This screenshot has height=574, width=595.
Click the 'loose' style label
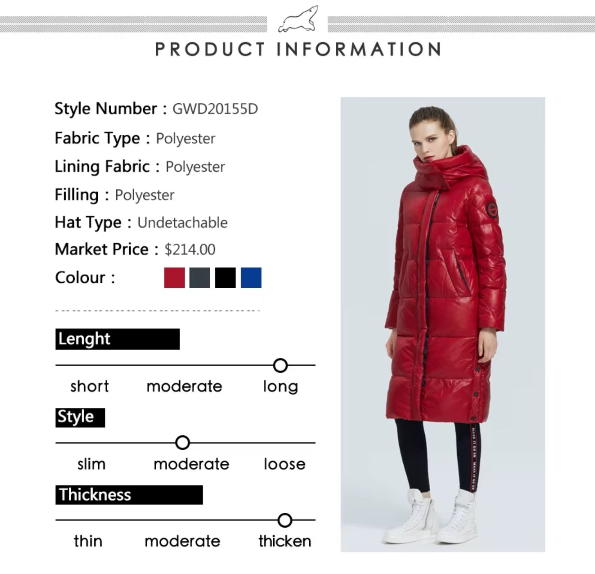click(x=284, y=464)
